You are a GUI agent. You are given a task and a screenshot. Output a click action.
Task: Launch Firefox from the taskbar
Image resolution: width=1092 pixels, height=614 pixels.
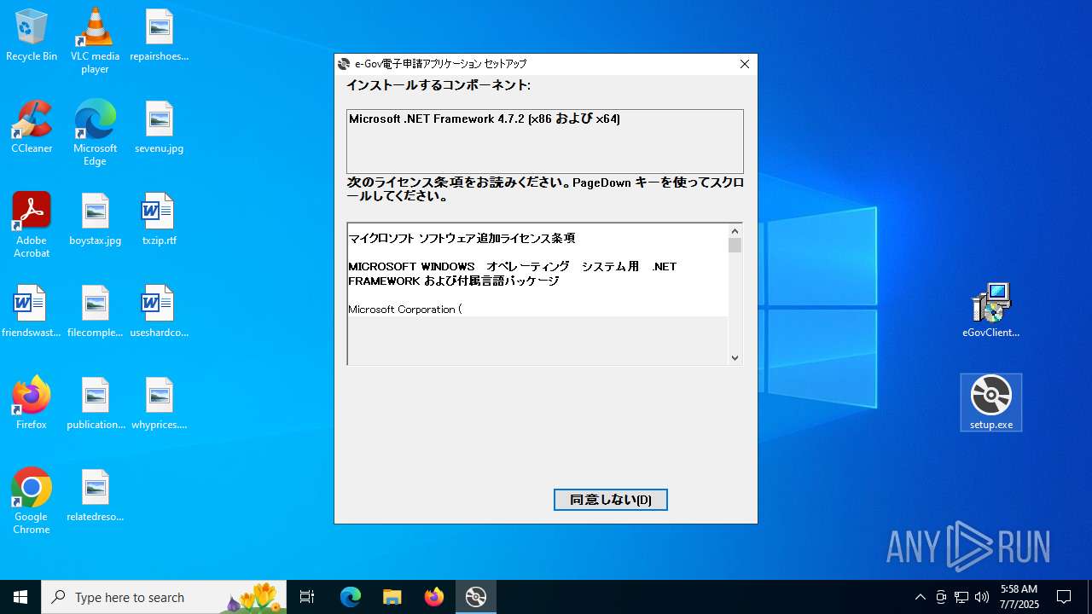[x=434, y=597]
